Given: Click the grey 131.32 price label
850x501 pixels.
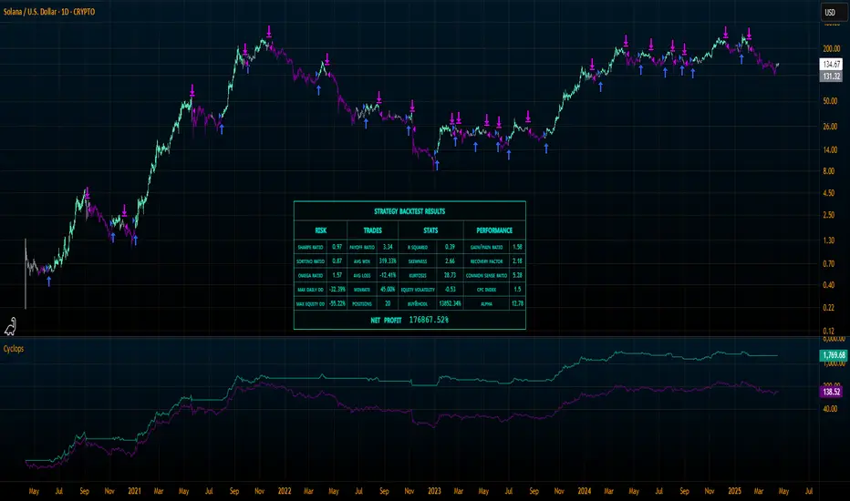Looking at the screenshot, I should (830, 77).
